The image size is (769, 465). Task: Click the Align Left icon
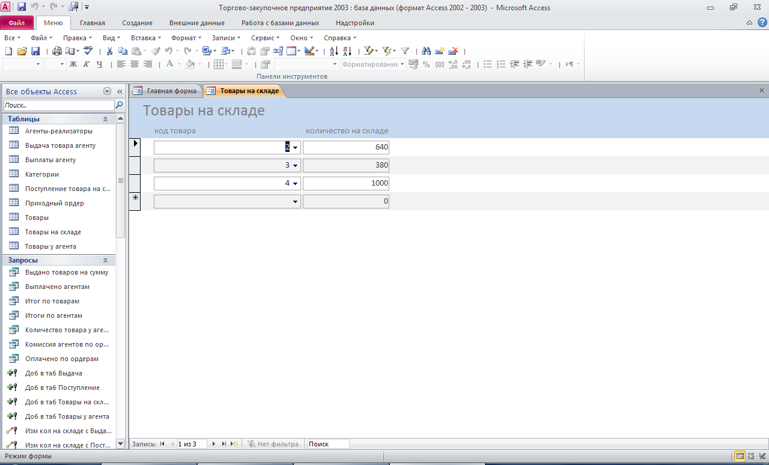tap(121, 64)
